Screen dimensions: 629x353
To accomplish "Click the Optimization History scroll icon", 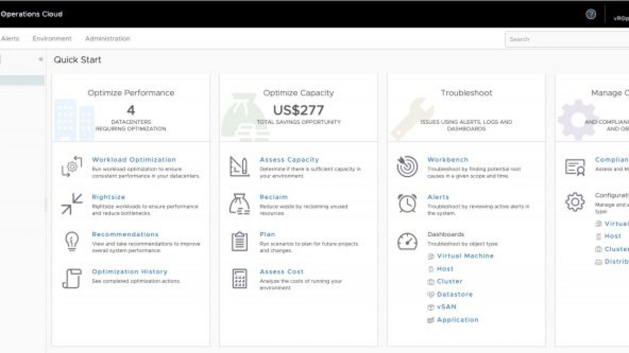I will [72, 278].
